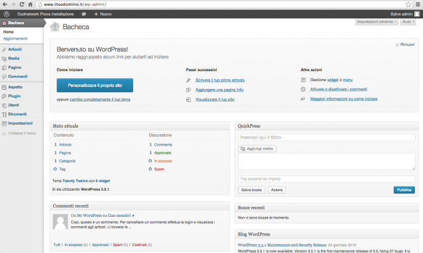Click the Azzera button
Viewport: 423px width, 253px height.
(277, 189)
